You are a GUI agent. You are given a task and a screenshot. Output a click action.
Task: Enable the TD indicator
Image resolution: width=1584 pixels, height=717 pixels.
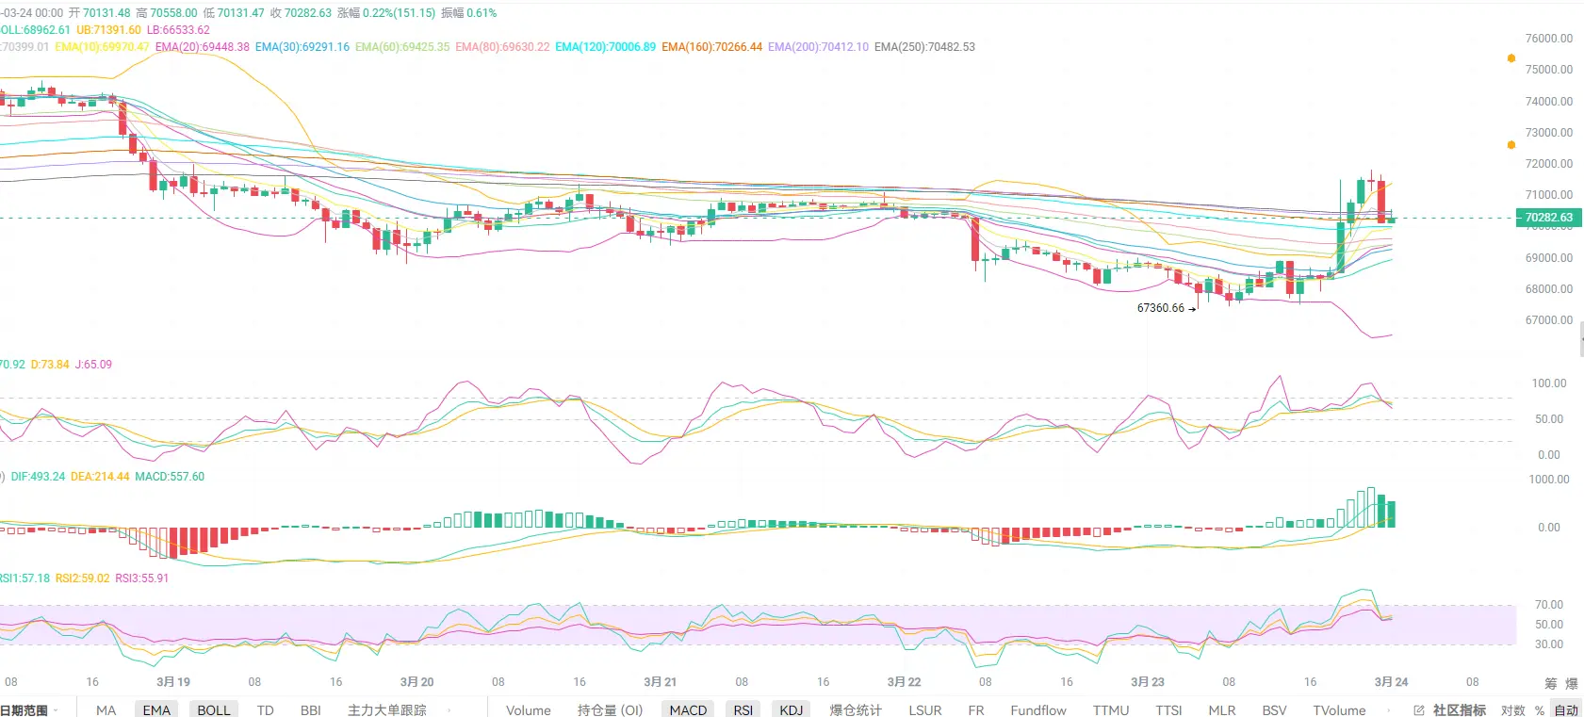pos(266,710)
